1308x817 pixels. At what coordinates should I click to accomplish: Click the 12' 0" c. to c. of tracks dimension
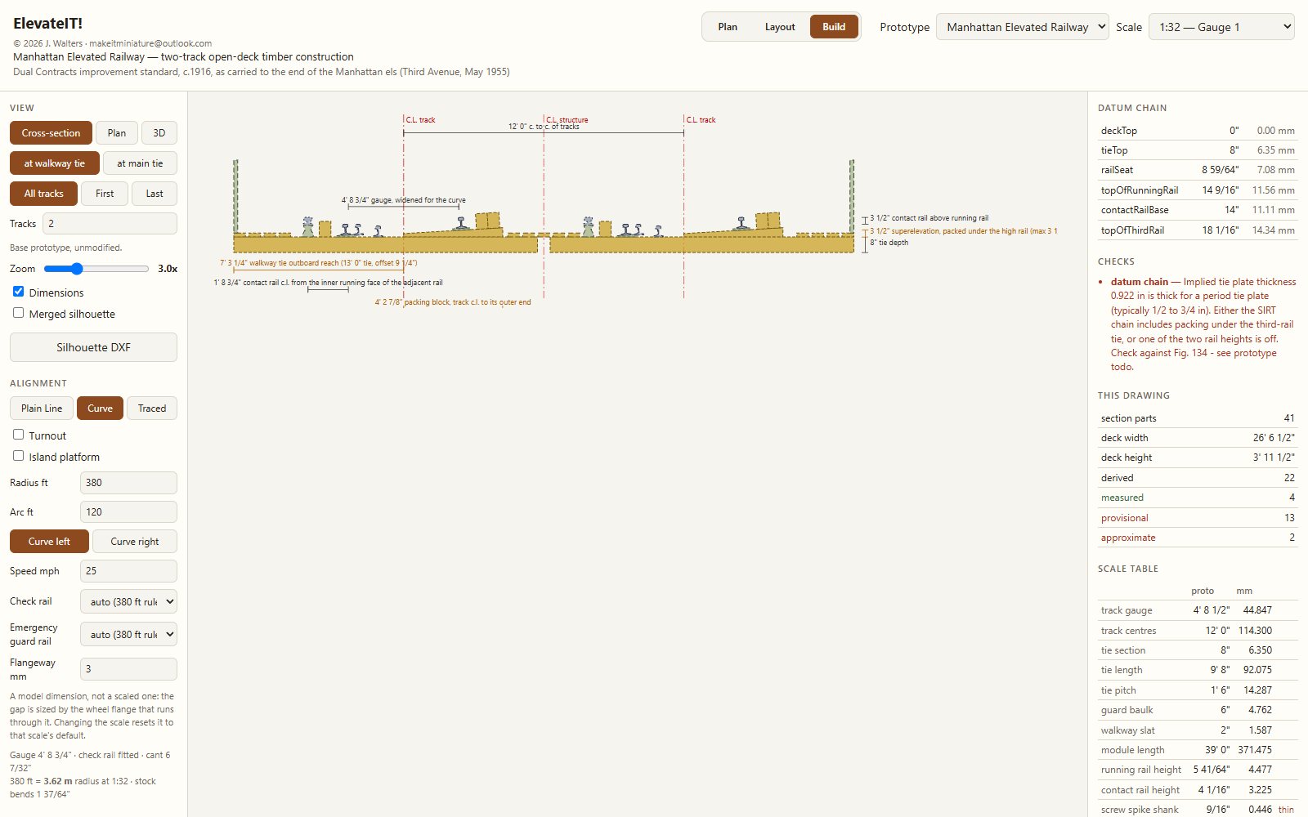[x=544, y=127]
